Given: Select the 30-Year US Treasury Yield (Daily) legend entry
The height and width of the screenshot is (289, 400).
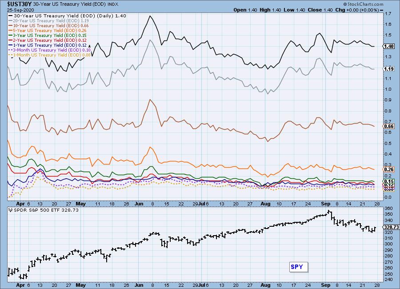Looking at the screenshot, I should (x=68, y=16).
